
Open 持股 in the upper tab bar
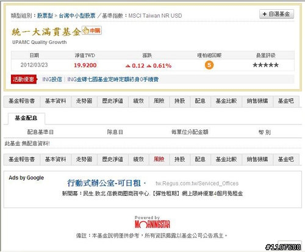[180, 101]
